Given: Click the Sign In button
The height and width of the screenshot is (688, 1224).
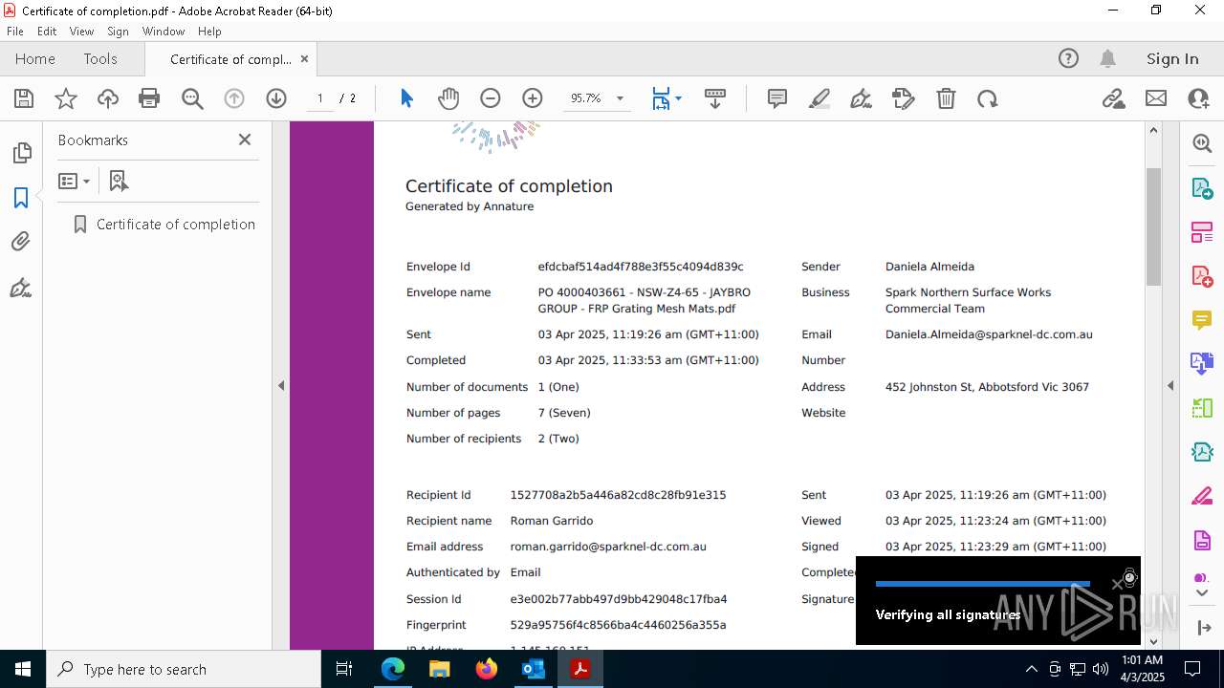Looking at the screenshot, I should coord(1172,58).
